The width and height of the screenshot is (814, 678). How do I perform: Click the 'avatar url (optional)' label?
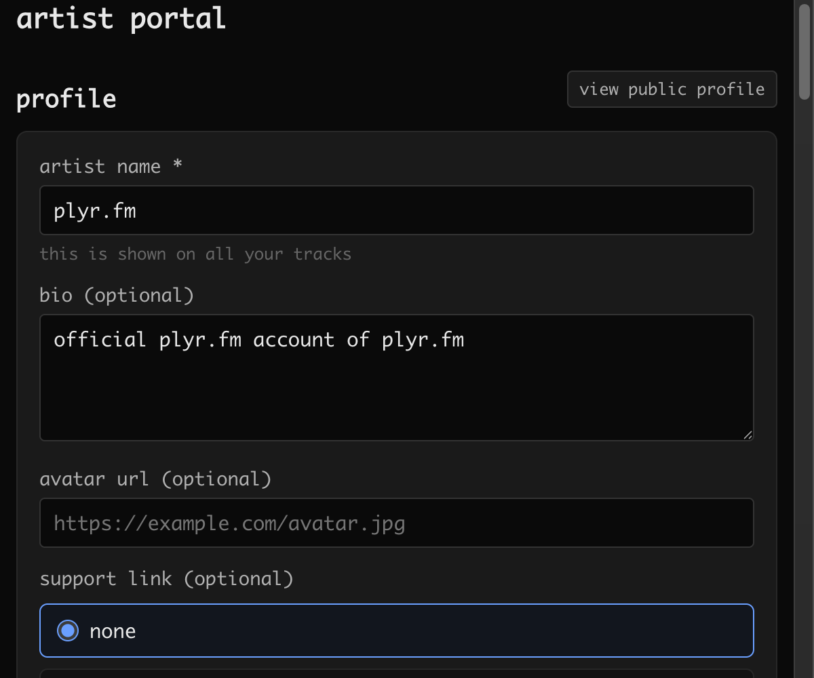[155, 479]
